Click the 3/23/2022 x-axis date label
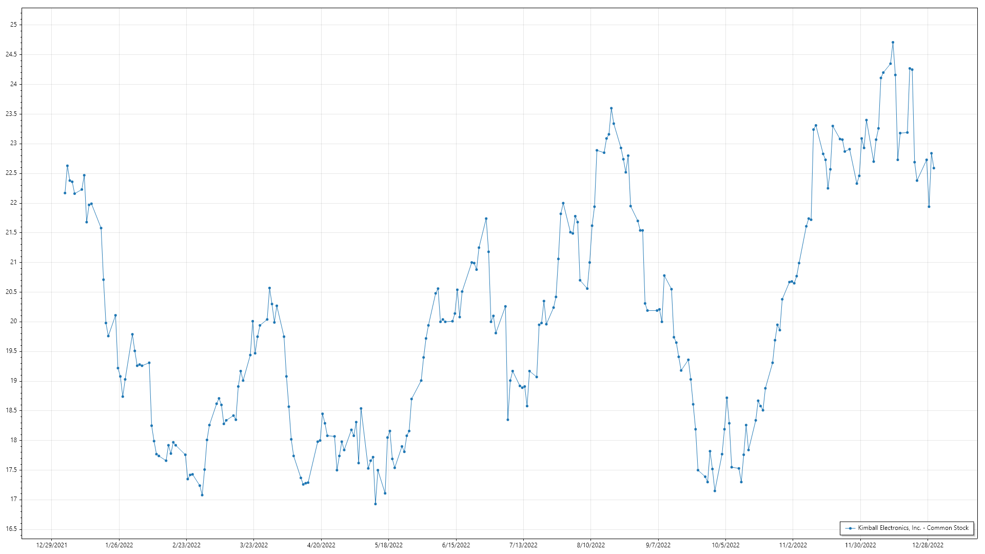 [253, 545]
